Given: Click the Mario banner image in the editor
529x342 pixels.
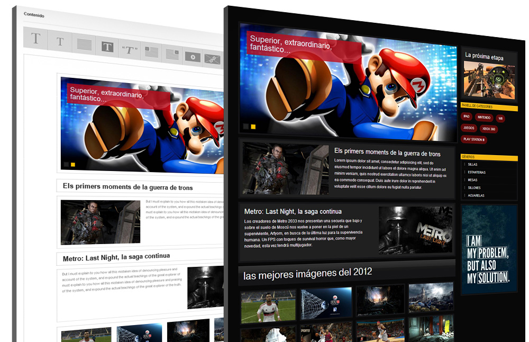Looking at the screenshot, I should [142, 125].
